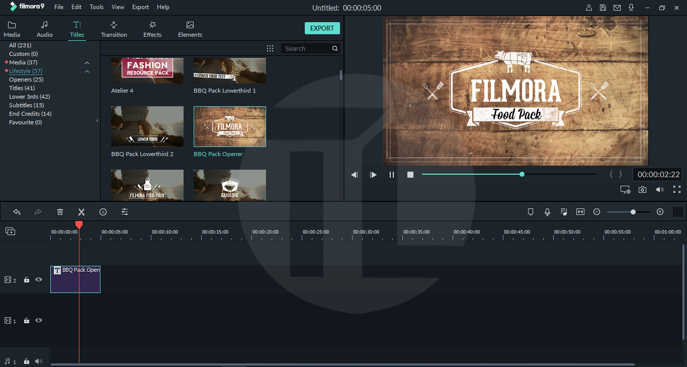This screenshot has width=687, height=367.
Task: Select Subtitles (15) category
Action: click(x=26, y=105)
